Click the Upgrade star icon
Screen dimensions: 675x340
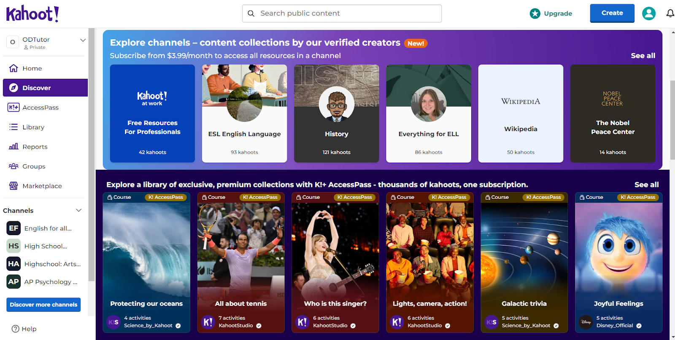535,13
